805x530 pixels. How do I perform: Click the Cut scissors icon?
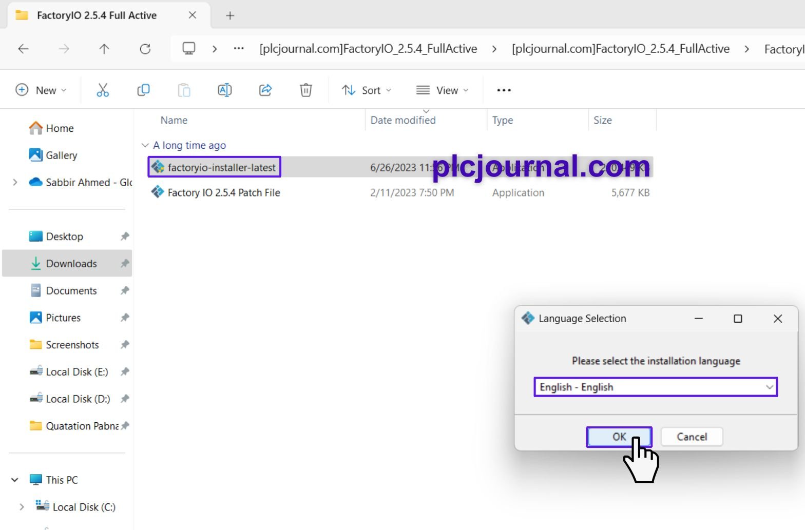tap(103, 90)
